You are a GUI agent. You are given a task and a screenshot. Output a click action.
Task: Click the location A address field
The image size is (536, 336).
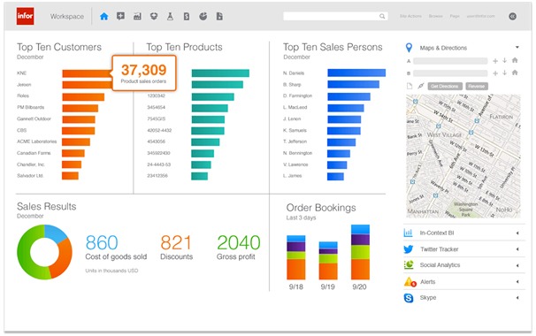(x=450, y=61)
